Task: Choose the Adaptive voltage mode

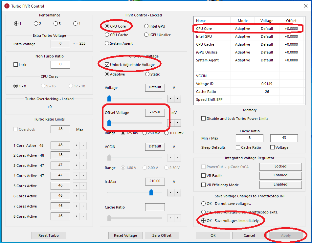Action: tap(107, 74)
